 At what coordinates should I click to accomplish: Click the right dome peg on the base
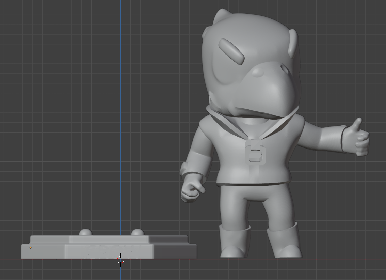tap(138, 232)
